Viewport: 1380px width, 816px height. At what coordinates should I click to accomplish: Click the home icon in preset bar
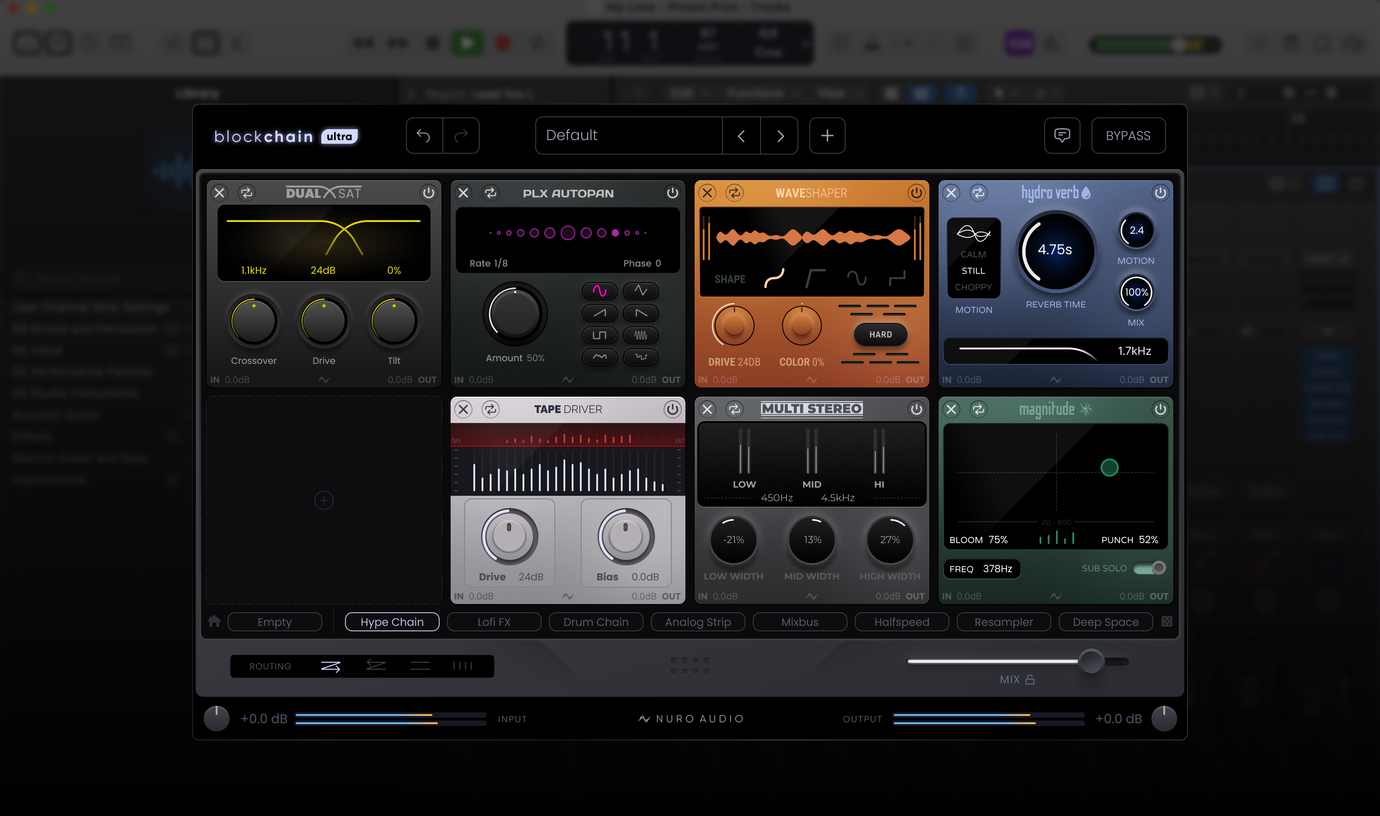[214, 621]
